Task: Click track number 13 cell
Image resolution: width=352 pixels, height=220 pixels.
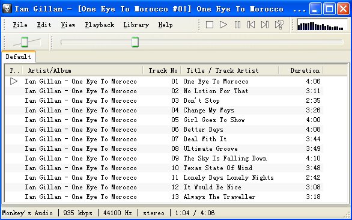Action: coord(175,197)
